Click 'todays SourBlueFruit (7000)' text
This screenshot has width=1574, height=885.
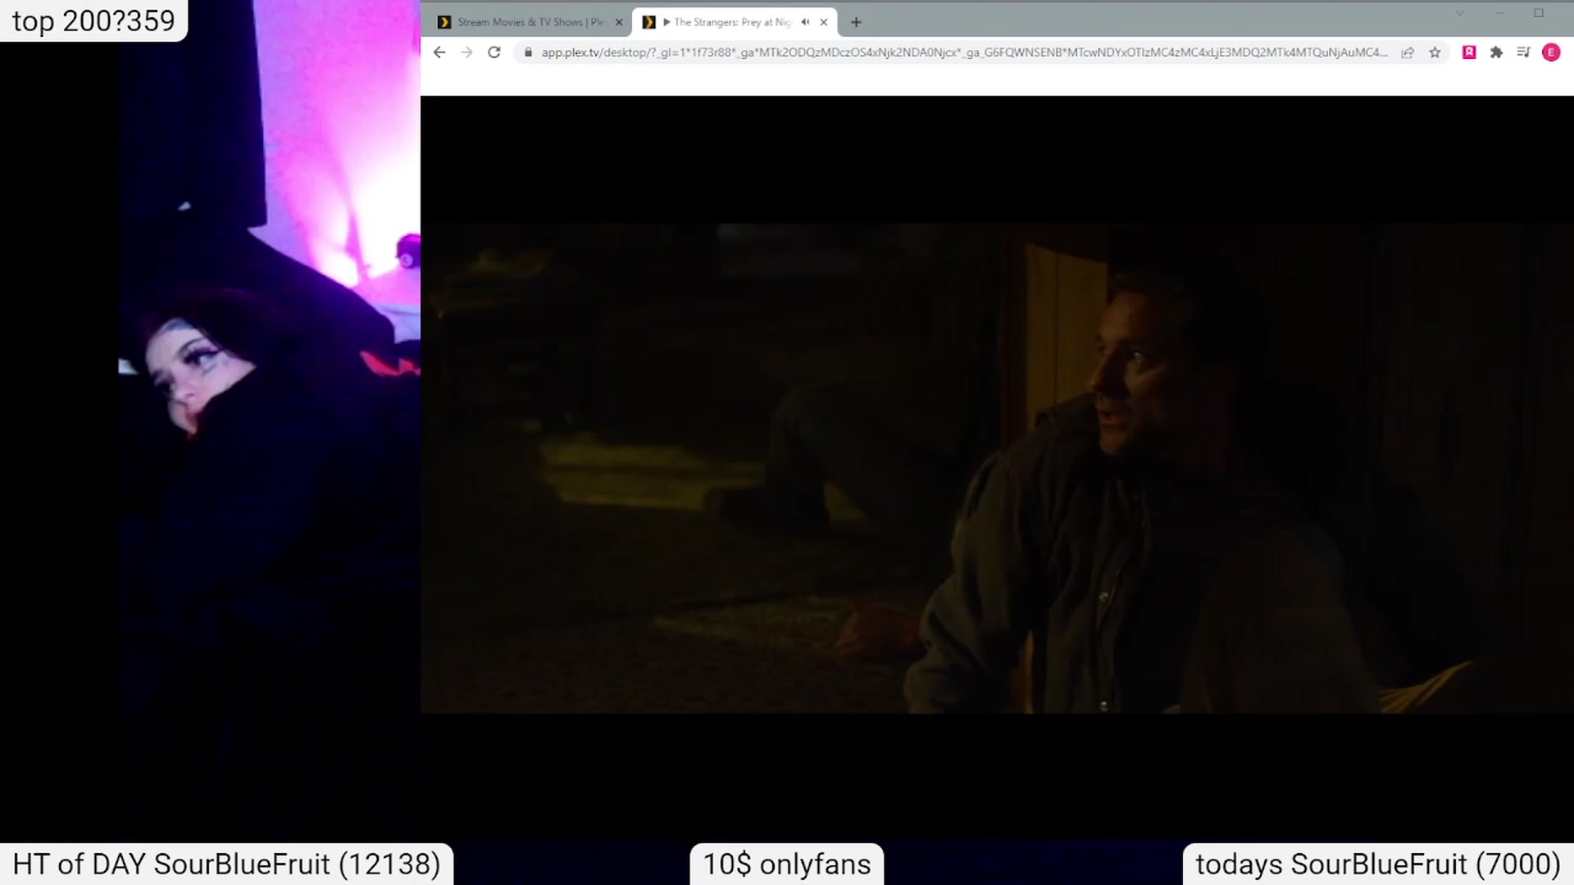1378,865
